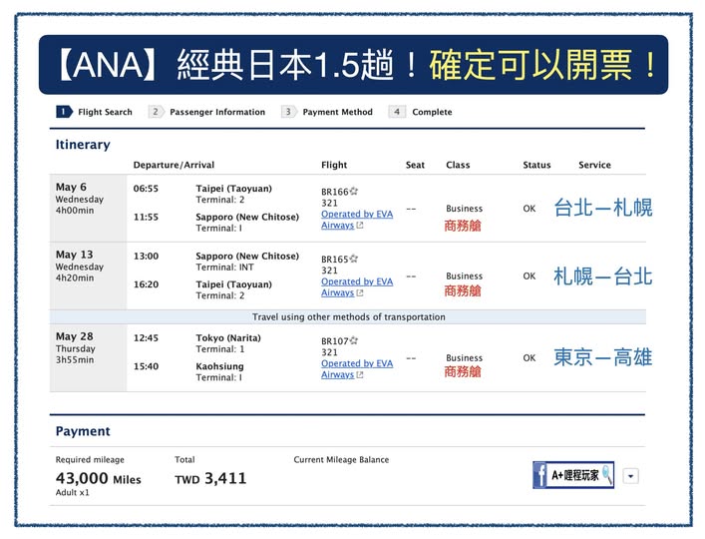Click external-link icon on May 28 EVA Airways link
The width and height of the screenshot is (705, 539).
[360, 375]
